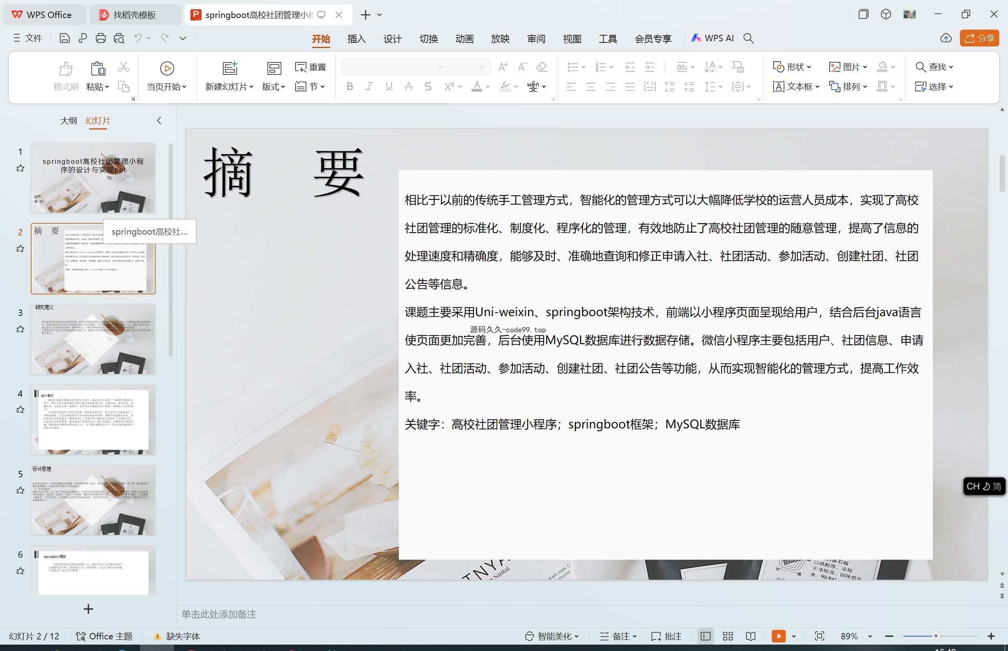Screen dimensions: 1008x651
Task: Select the Format Painter tool
Action: point(66,76)
